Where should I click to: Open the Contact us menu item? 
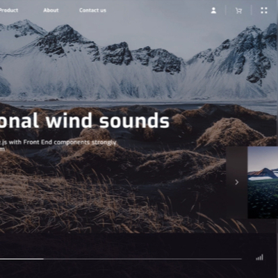pyautogui.click(x=92, y=10)
